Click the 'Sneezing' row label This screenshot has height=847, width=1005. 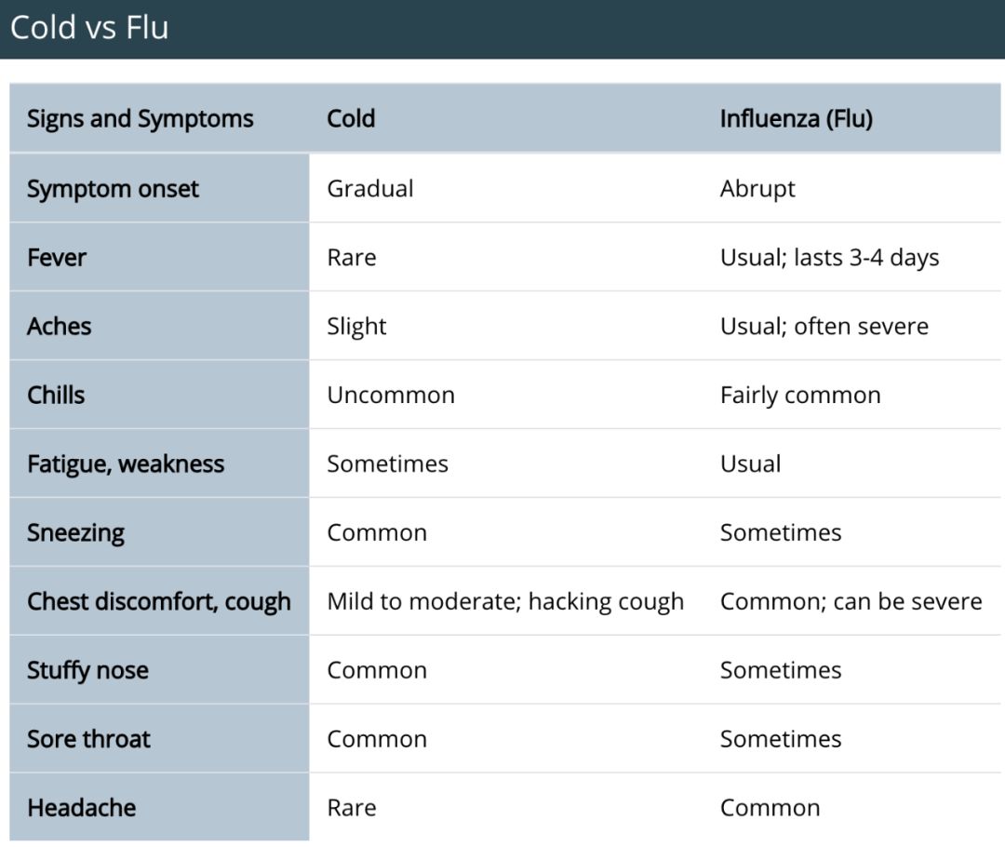[x=75, y=532]
